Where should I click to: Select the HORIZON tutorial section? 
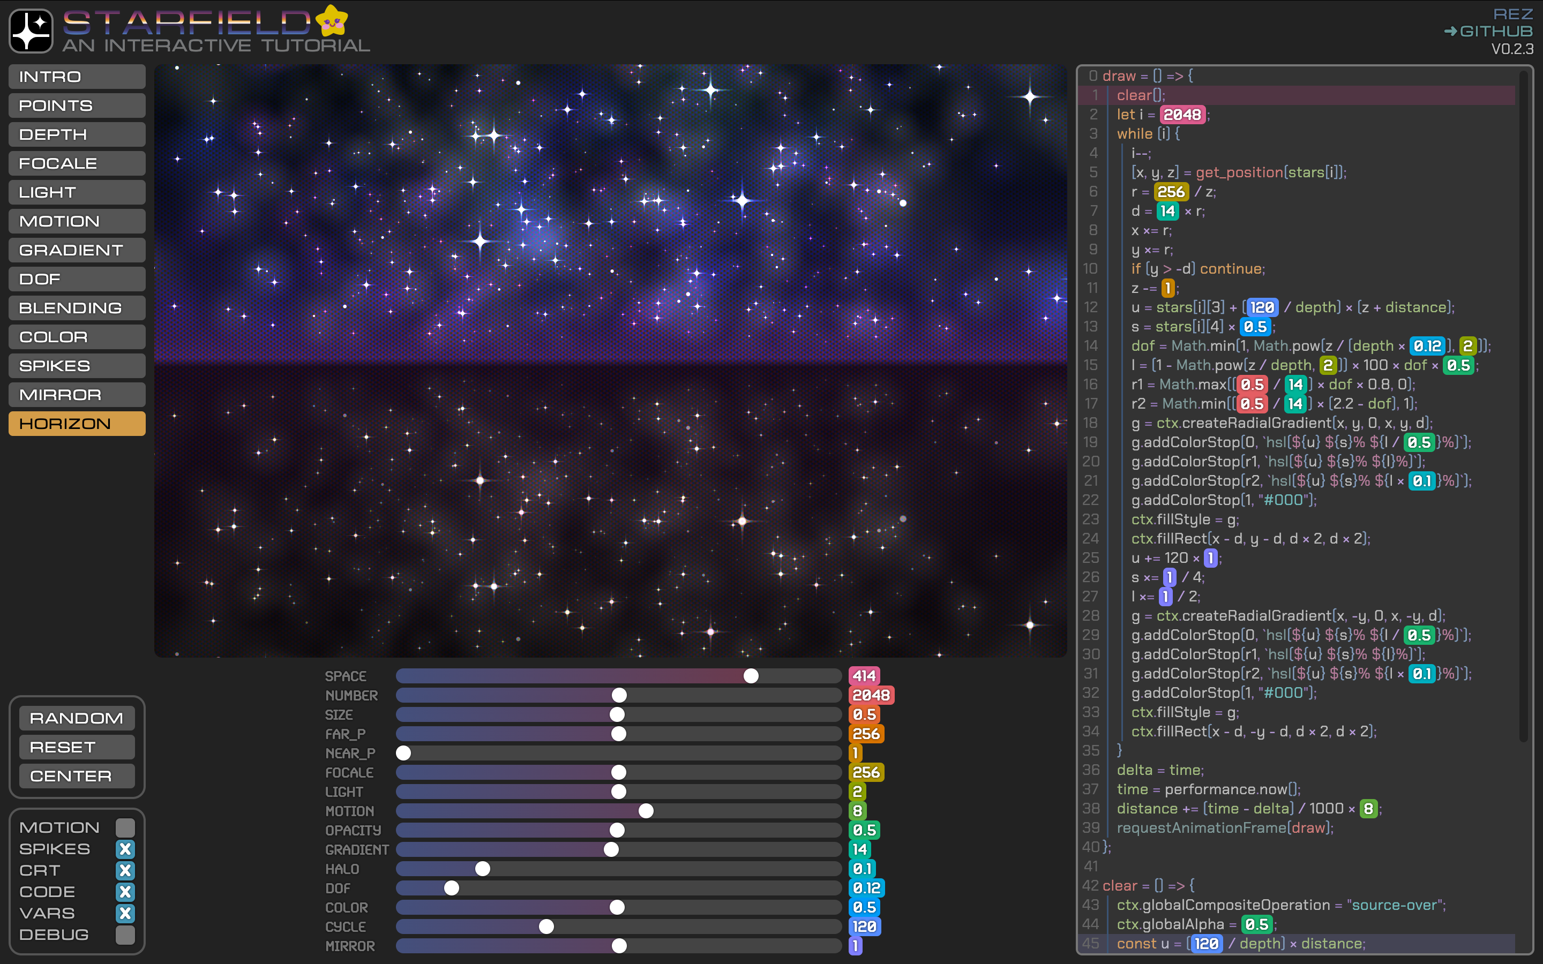click(77, 423)
